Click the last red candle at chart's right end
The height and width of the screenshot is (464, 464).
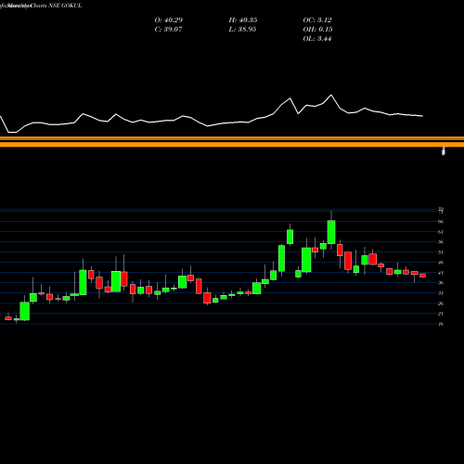tap(422, 276)
